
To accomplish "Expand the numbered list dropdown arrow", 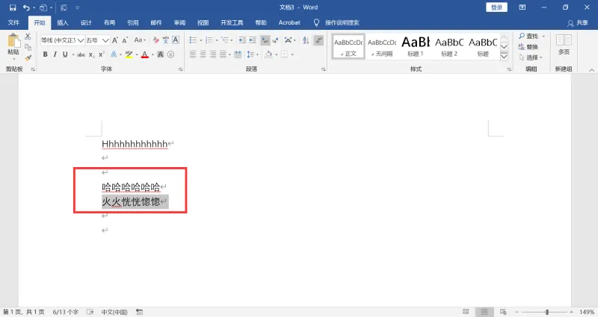I will [217, 40].
